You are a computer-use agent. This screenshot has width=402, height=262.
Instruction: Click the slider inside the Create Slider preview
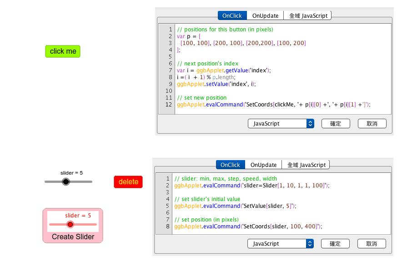[70, 224]
